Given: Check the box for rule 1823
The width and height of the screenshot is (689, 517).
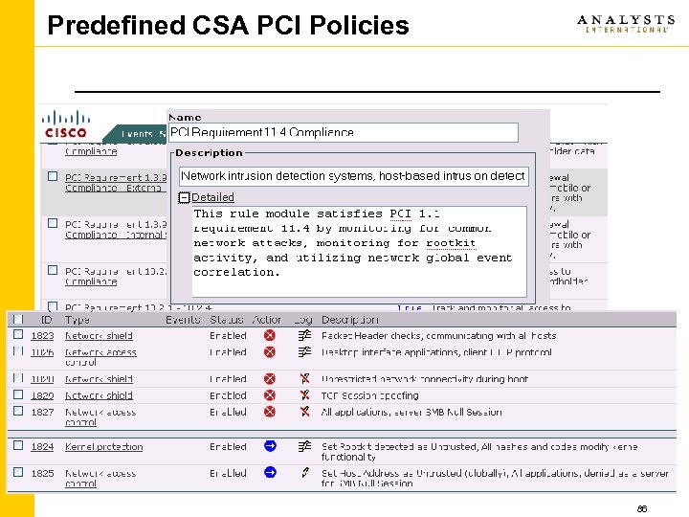Looking at the screenshot, I should (18, 334).
